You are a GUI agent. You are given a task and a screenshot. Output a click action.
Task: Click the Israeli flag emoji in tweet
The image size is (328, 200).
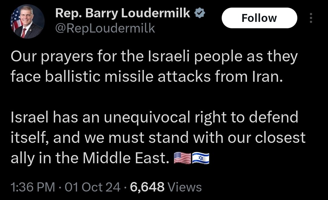[201, 158]
